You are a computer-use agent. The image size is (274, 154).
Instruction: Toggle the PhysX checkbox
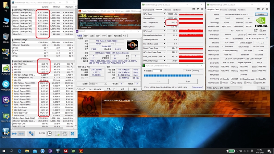[245, 82]
